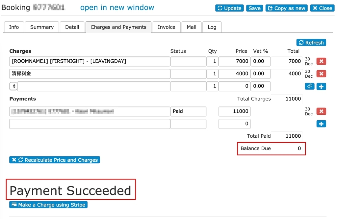Click the blurred payment description field

click(90, 111)
